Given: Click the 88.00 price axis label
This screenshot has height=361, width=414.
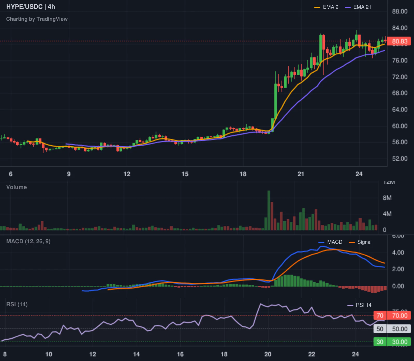Looking at the screenshot, I should [400, 11].
